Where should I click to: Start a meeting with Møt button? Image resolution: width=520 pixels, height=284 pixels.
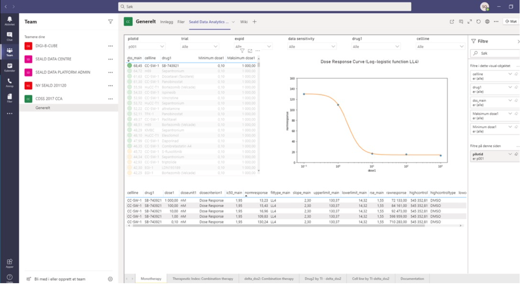pos(510,21)
